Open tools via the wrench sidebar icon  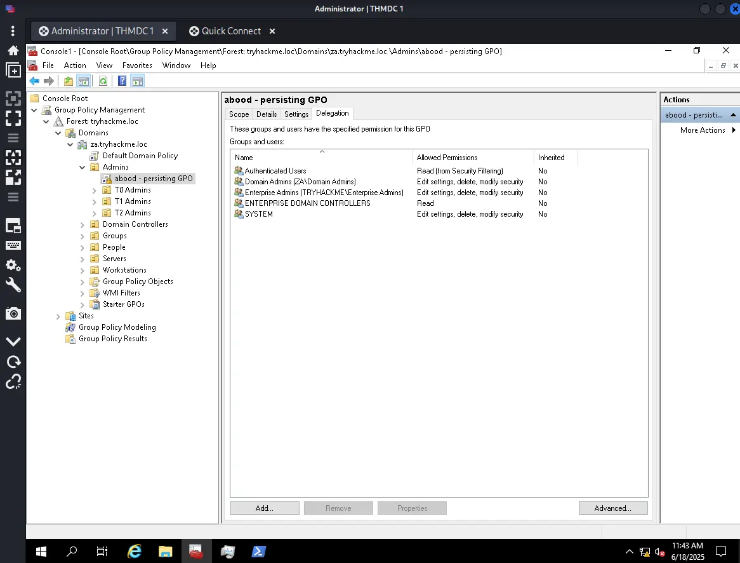13,285
